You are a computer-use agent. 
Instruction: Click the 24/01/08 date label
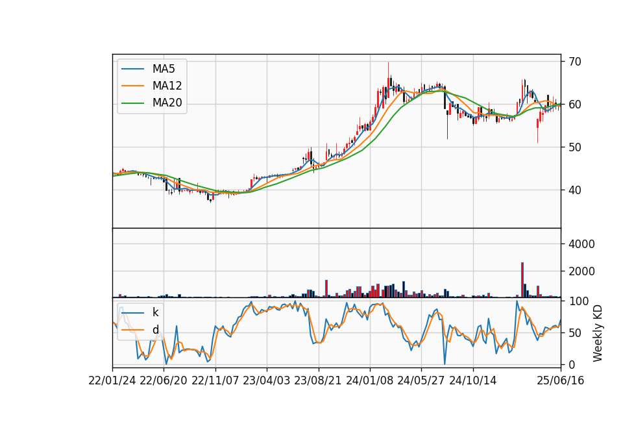click(x=370, y=380)
